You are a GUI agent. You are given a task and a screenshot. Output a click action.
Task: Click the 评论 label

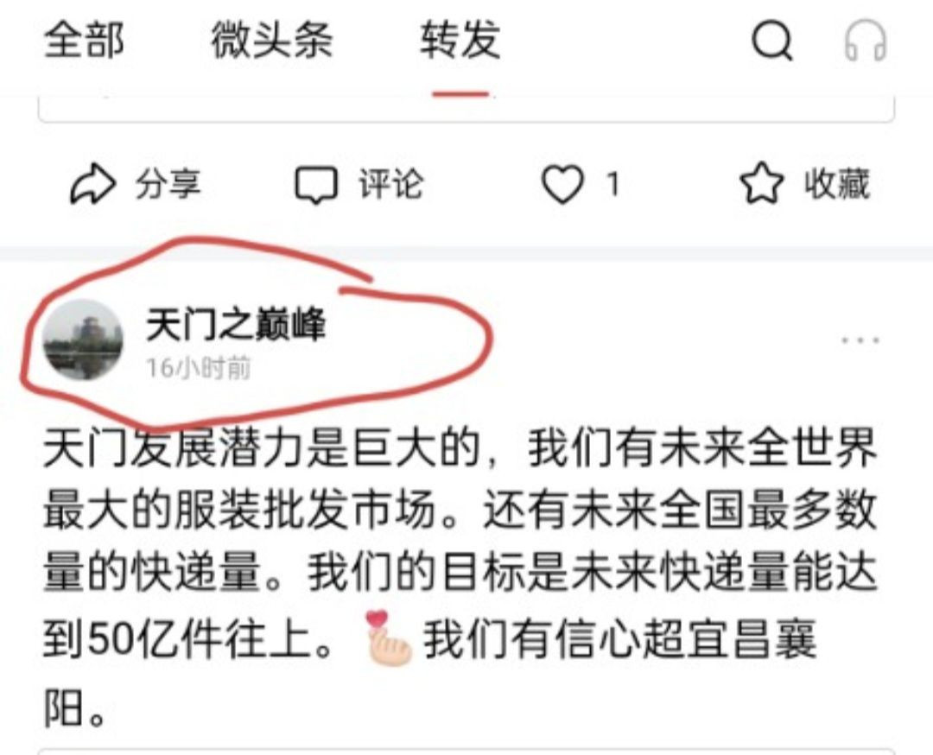coord(391,184)
